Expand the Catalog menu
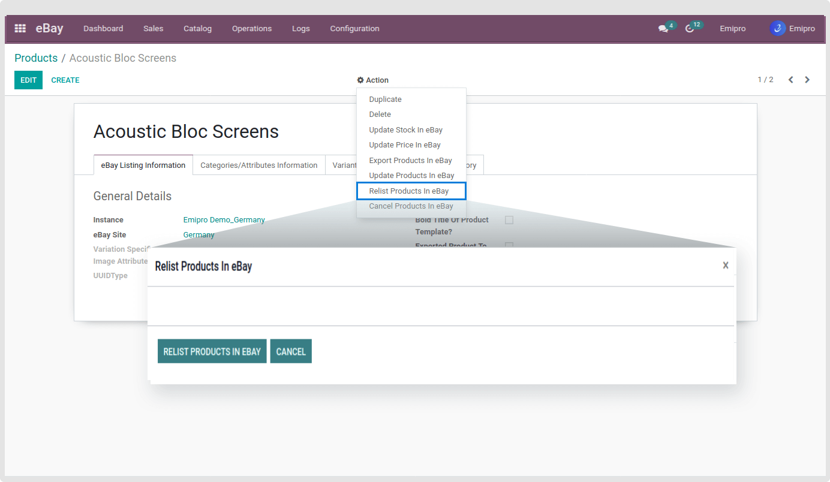830x482 pixels. click(x=197, y=28)
